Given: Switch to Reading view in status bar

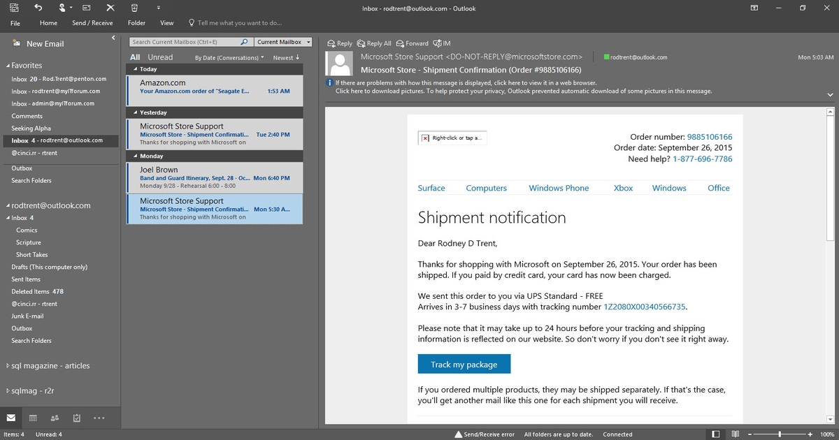Looking at the screenshot, I should coord(736,434).
